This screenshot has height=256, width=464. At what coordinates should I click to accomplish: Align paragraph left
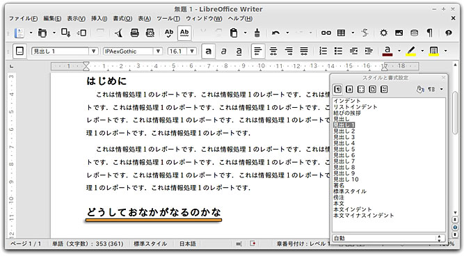click(258, 51)
